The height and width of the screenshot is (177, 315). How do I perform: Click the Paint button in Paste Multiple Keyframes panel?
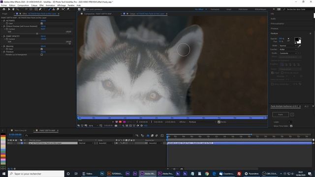[281, 115]
